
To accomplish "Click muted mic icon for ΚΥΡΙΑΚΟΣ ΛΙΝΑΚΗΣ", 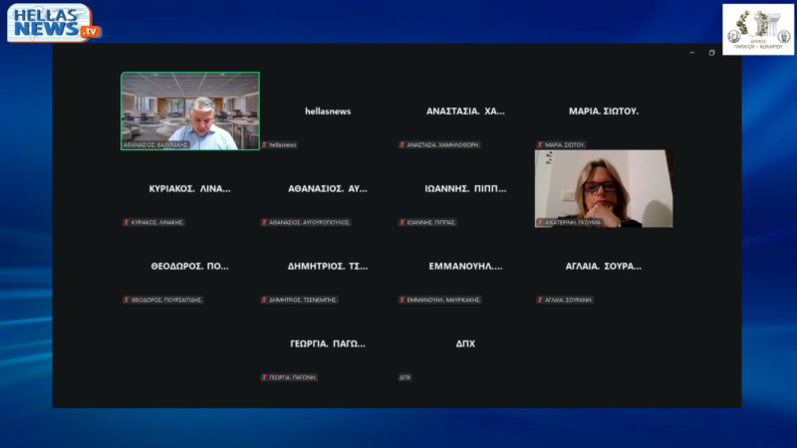I will click(127, 222).
